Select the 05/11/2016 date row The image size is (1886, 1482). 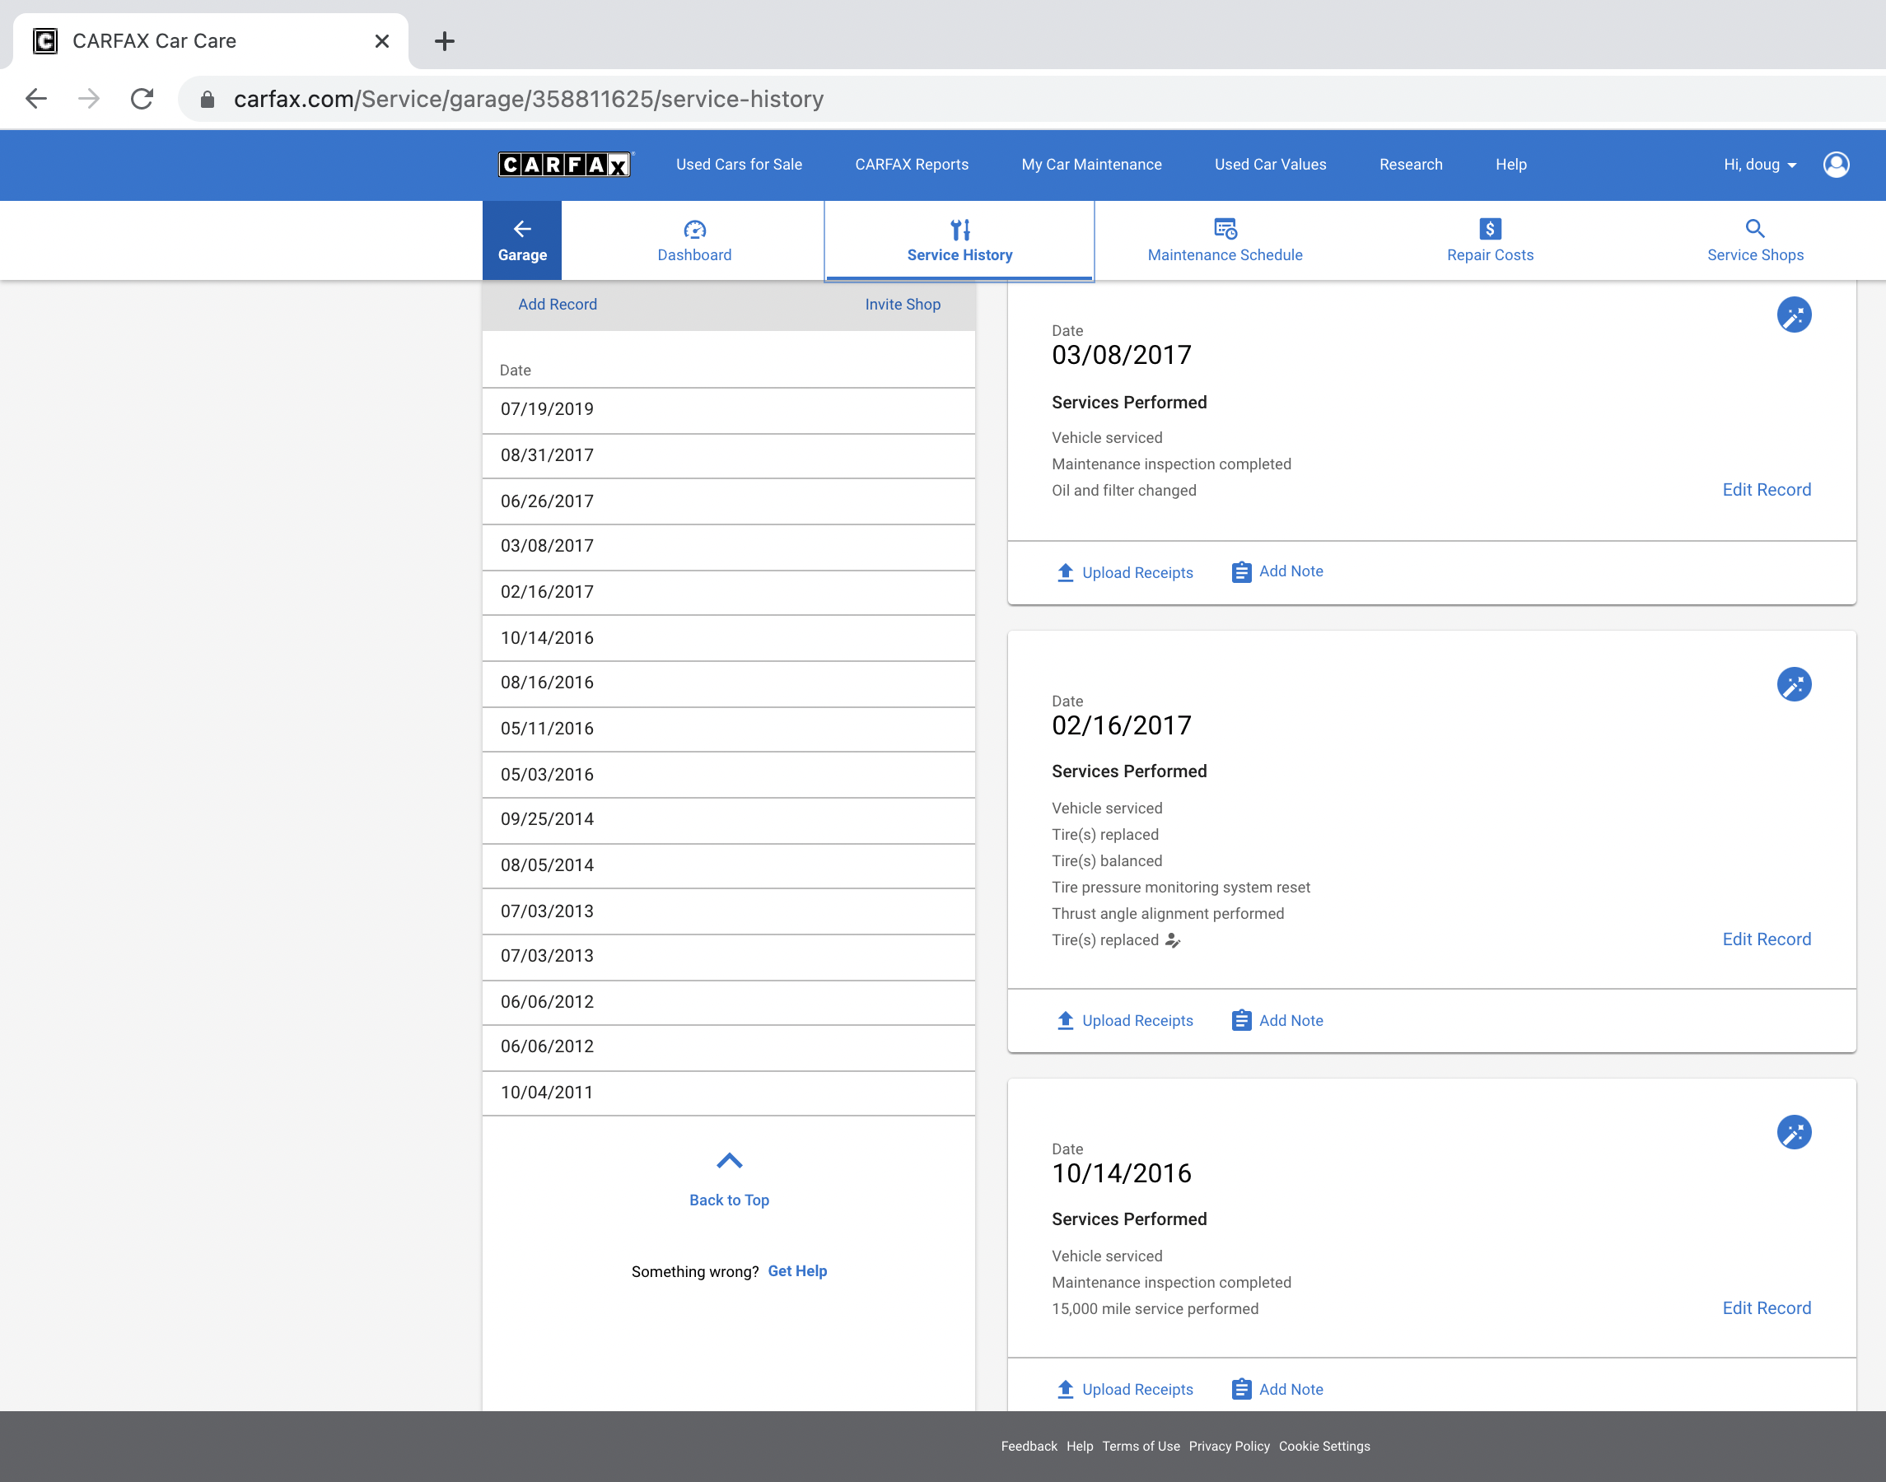click(728, 729)
